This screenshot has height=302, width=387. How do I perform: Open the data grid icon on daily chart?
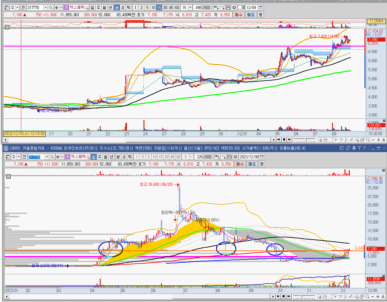(8, 176)
